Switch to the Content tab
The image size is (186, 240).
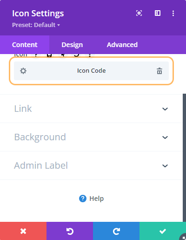25,45
